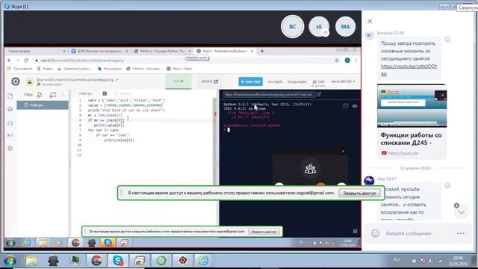This screenshot has height=269, width=478.
Task: React to Виталий's message with the emoji icon
Action: (x=447, y=39)
